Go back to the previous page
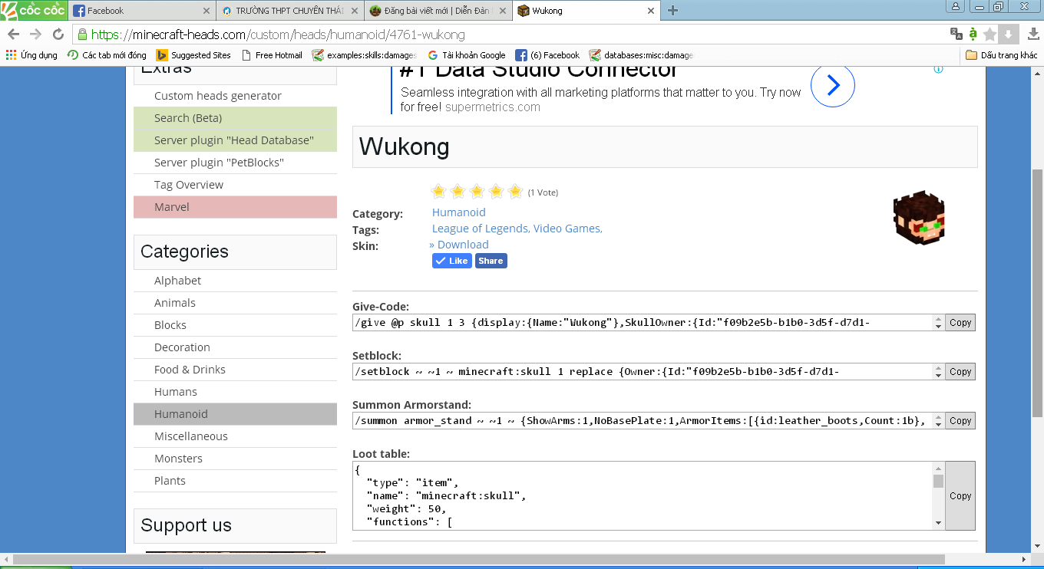The width and height of the screenshot is (1044, 569). [13, 35]
